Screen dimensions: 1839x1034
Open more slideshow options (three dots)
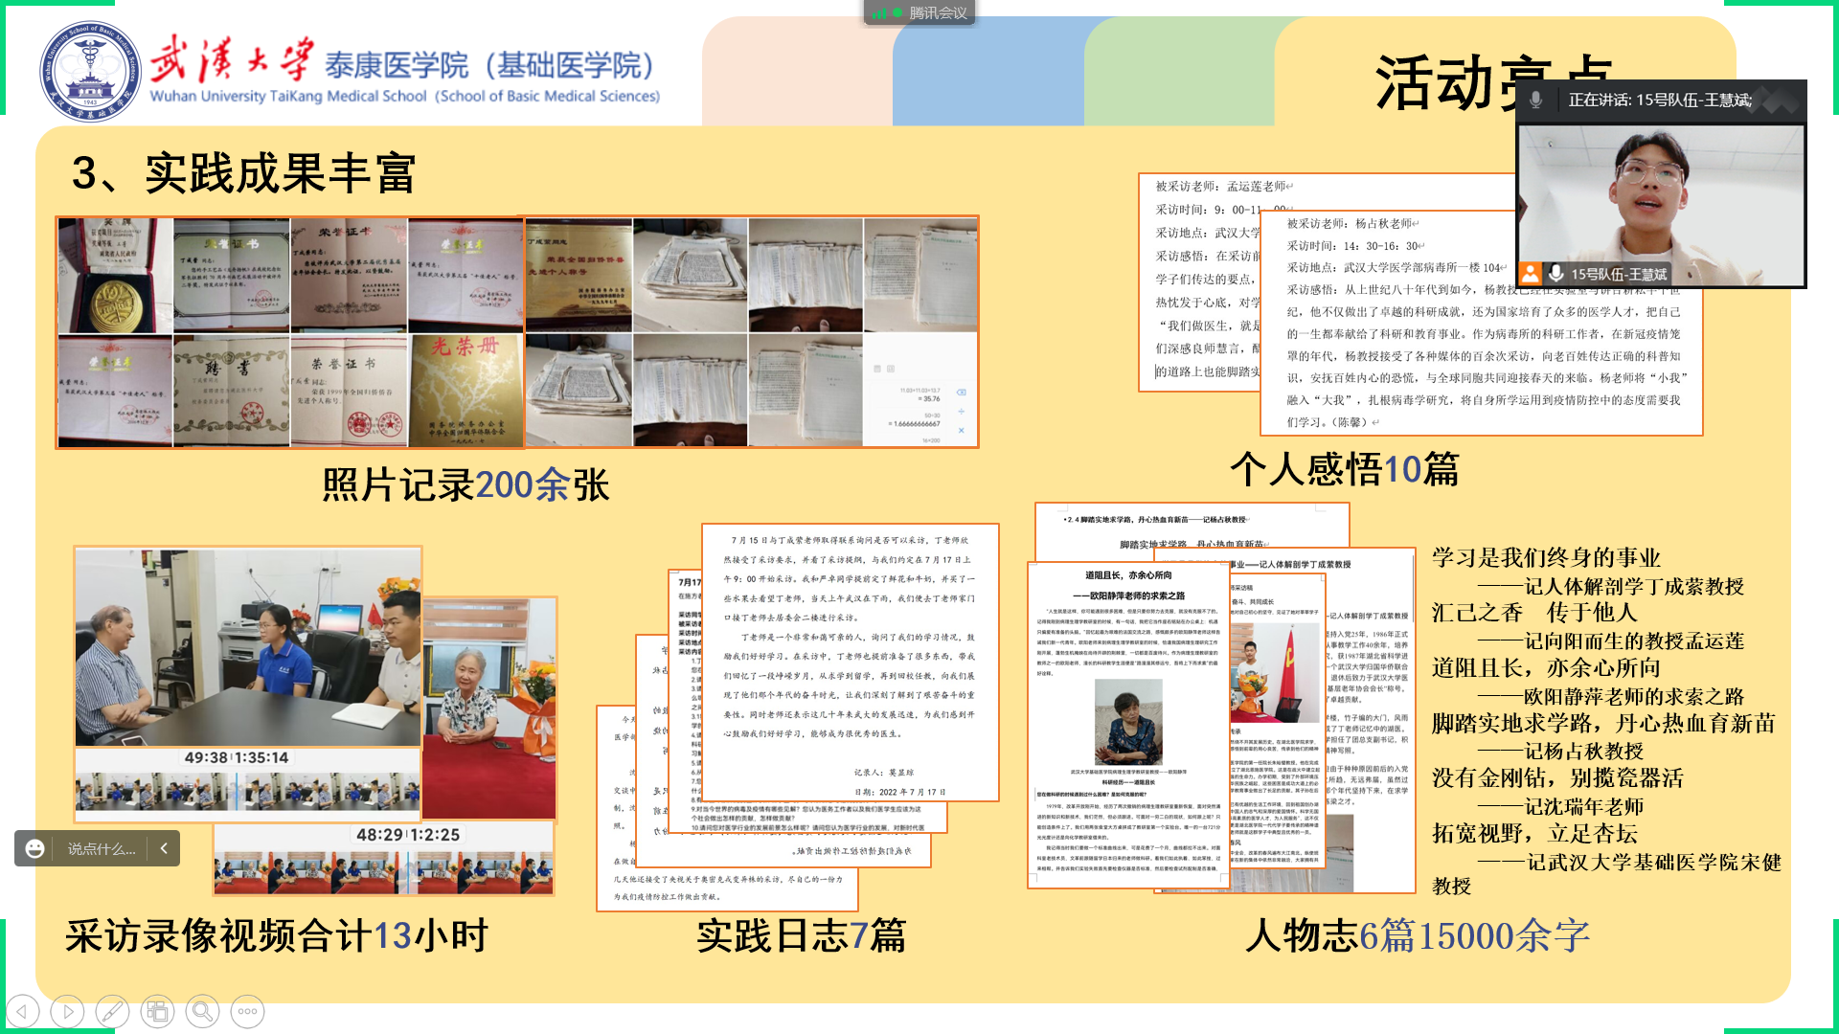coord(247,1011)
